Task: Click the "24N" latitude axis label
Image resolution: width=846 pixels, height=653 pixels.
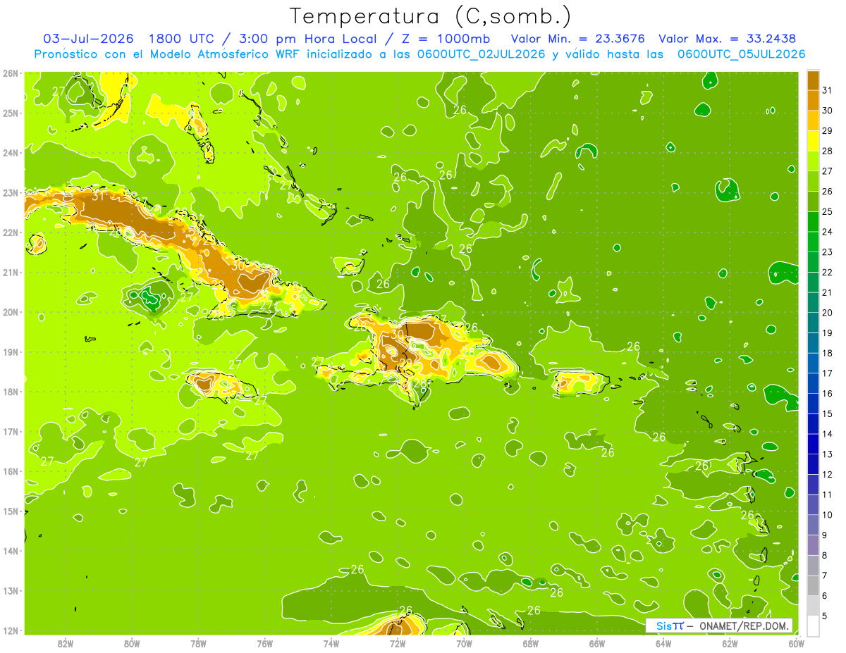Action: (x=11, y=152)
